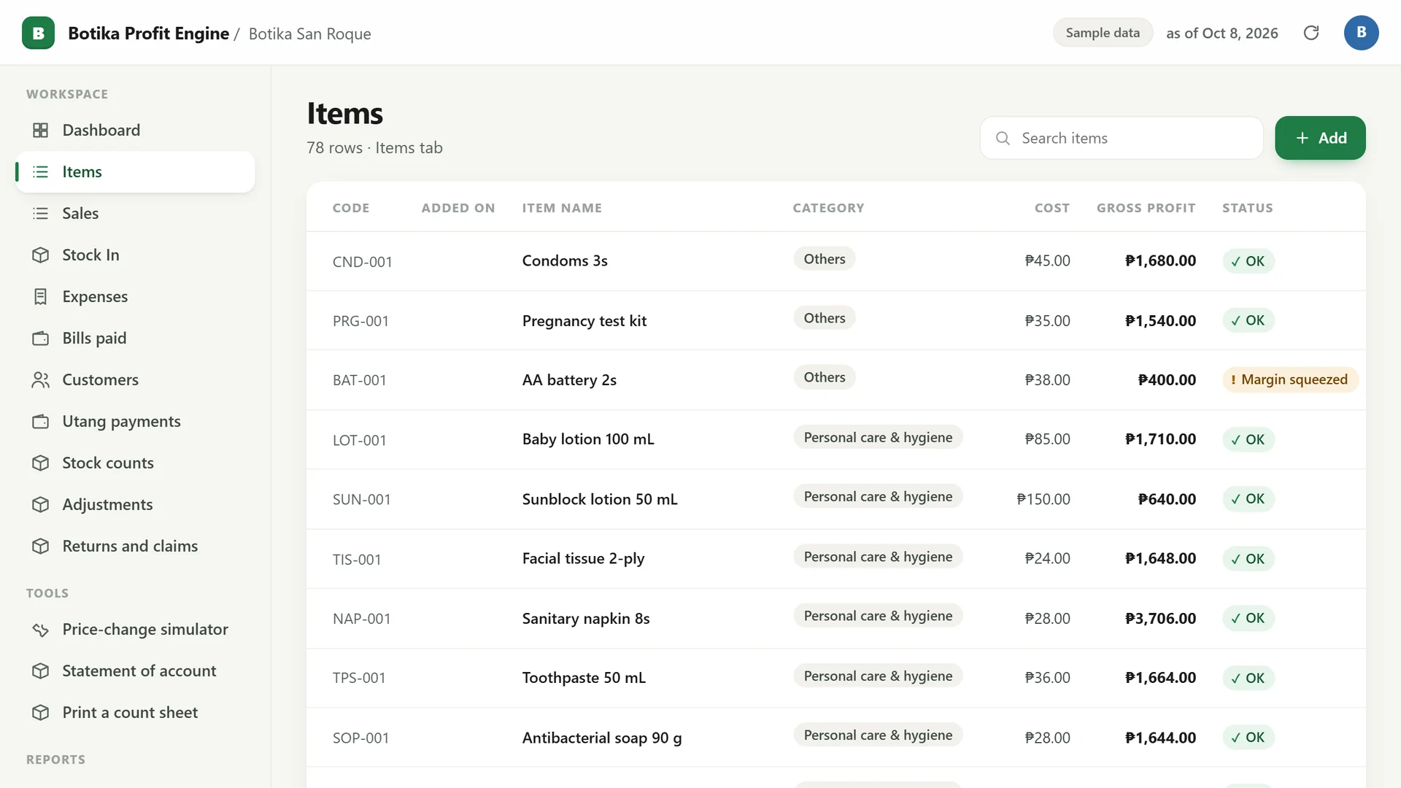The image size is (1401, 788).
Task: Click the Botika Profit Engine title
Action: pyautogui.click(x=148, y=34)
